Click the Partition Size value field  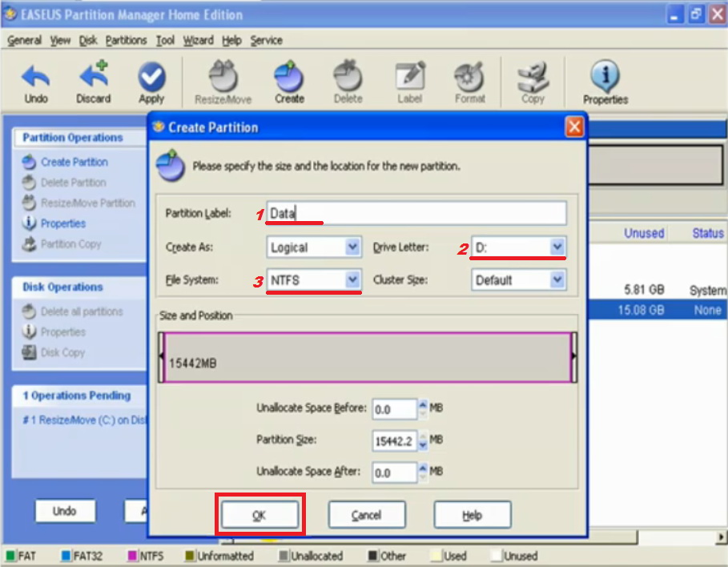[x=394, y=440]
